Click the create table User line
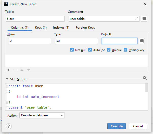 (26, 86)
